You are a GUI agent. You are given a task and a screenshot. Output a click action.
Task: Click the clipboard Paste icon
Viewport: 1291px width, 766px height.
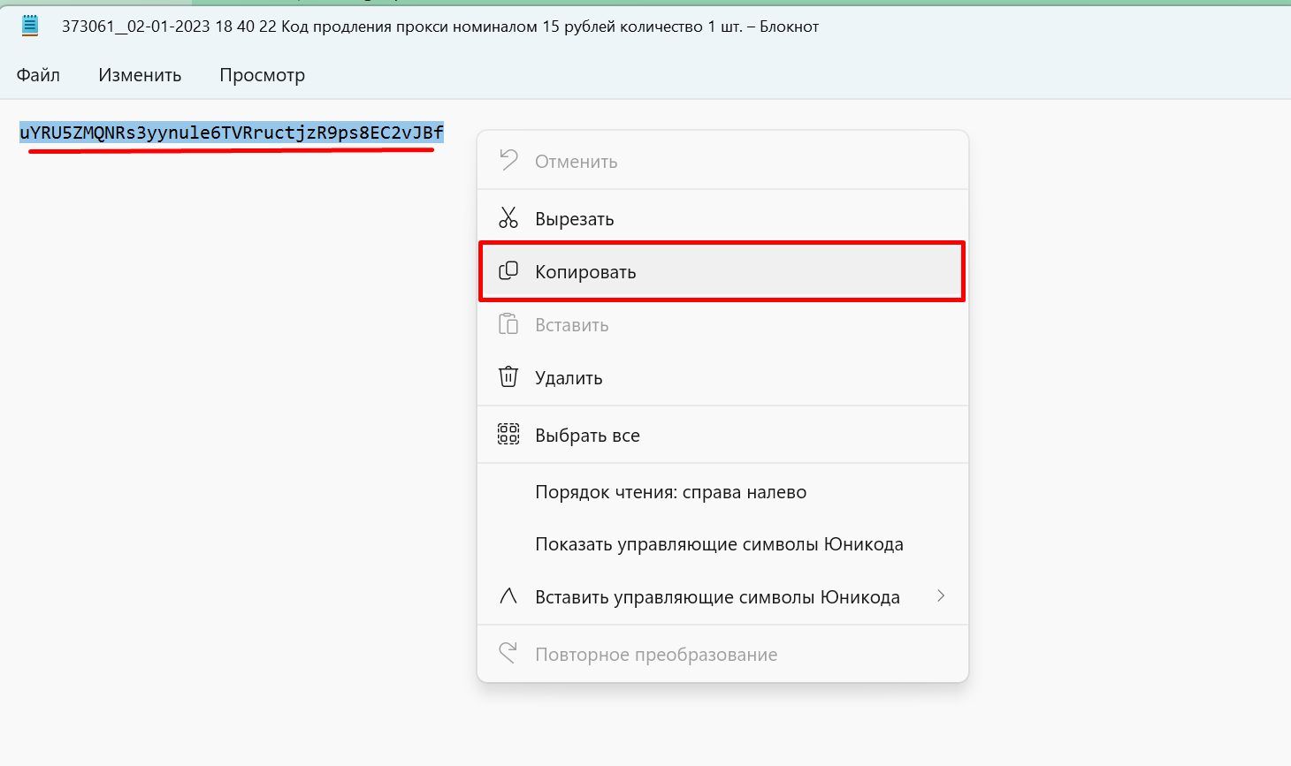pyautogui.click(x=508, y=324)
